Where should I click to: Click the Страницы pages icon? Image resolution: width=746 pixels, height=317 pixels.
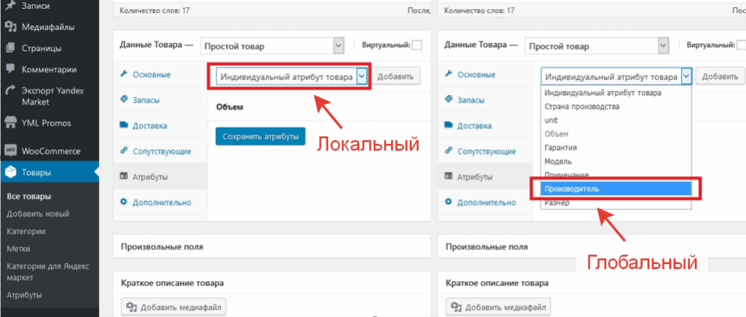[11, 49]
